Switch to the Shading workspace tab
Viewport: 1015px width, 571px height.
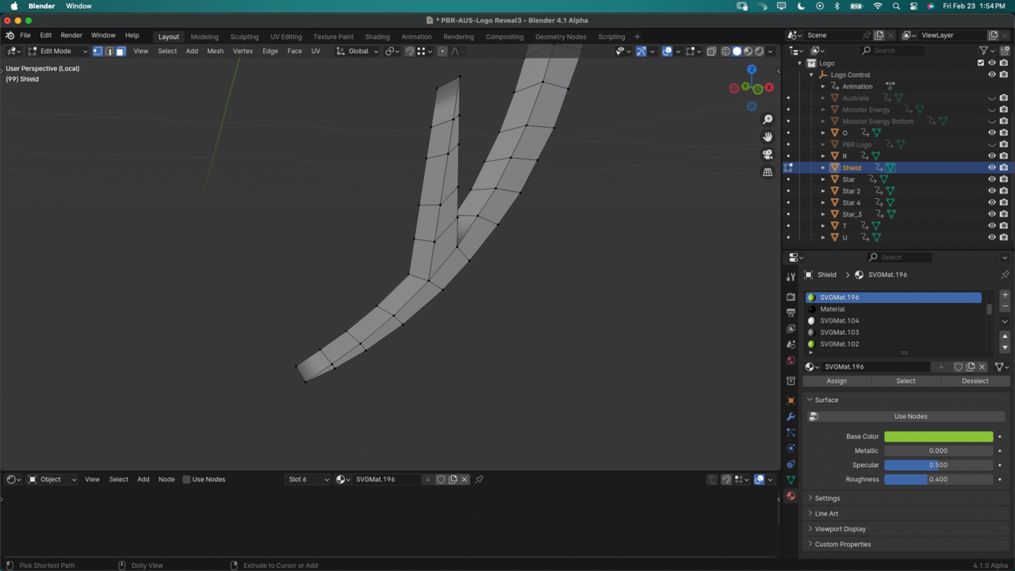coord(377,36)
